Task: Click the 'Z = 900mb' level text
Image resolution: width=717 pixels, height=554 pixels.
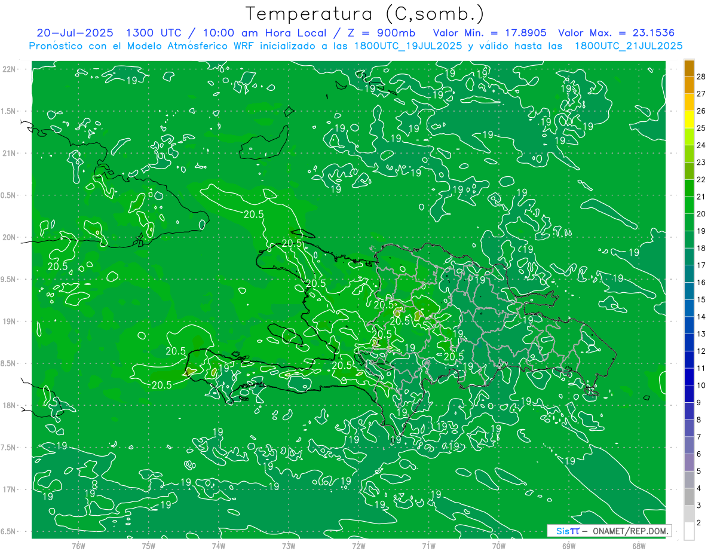Action: [381, 33]
